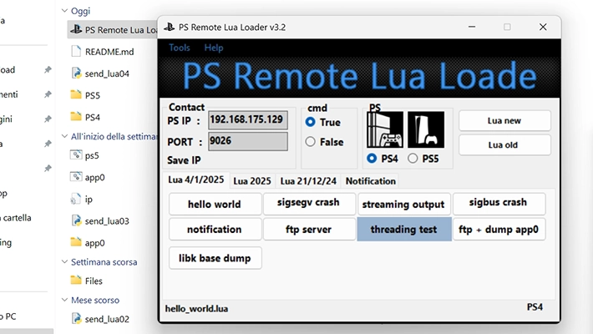Click the threading test button
Image resolution: width=593 pixels, height=334 pixels.
click(x=404, y=229)
